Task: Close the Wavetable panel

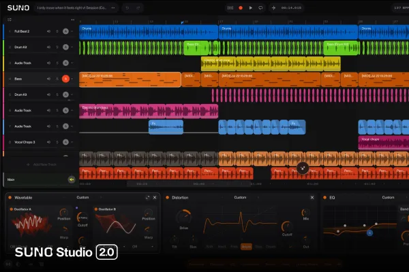Action: 155,198
